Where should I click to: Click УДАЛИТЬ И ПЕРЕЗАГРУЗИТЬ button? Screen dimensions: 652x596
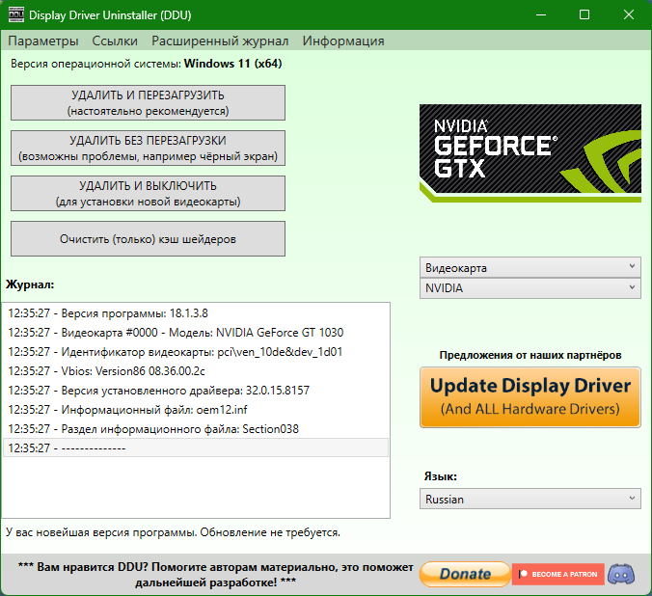click(x=148, y=103)
